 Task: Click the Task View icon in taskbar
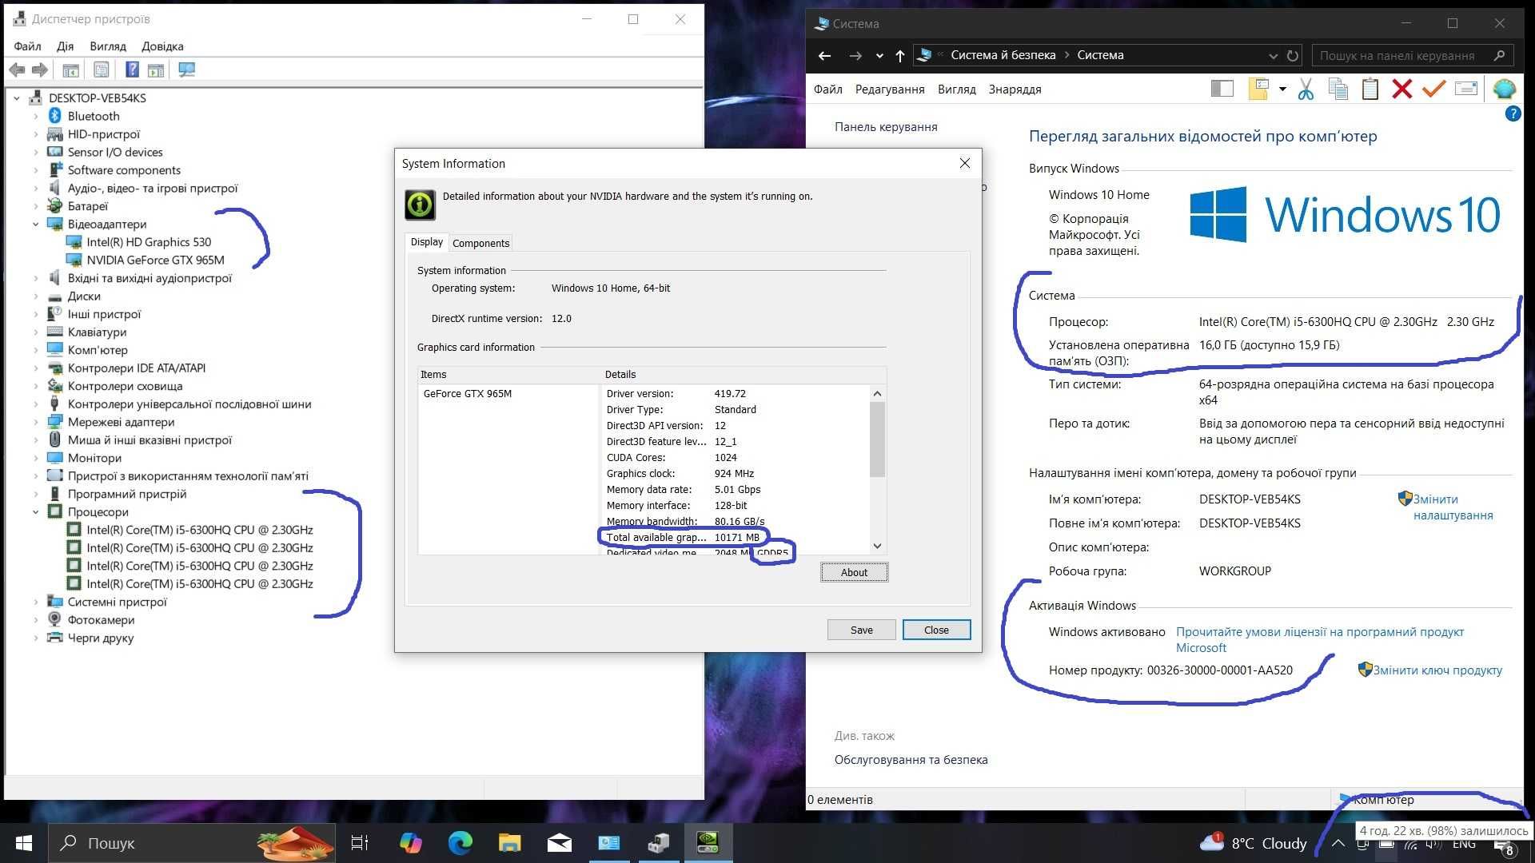pyautogui.click(x=360, y=842)
